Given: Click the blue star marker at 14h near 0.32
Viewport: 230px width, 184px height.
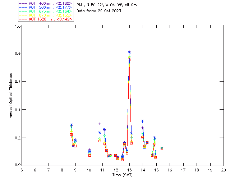Looking at the screenshot, I should 142,121.
